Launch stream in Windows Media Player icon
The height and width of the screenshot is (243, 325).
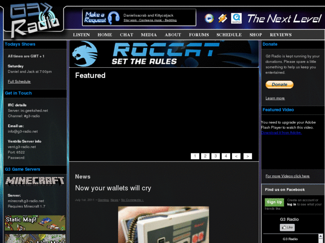pyautogui.click(x=209, y=18)
